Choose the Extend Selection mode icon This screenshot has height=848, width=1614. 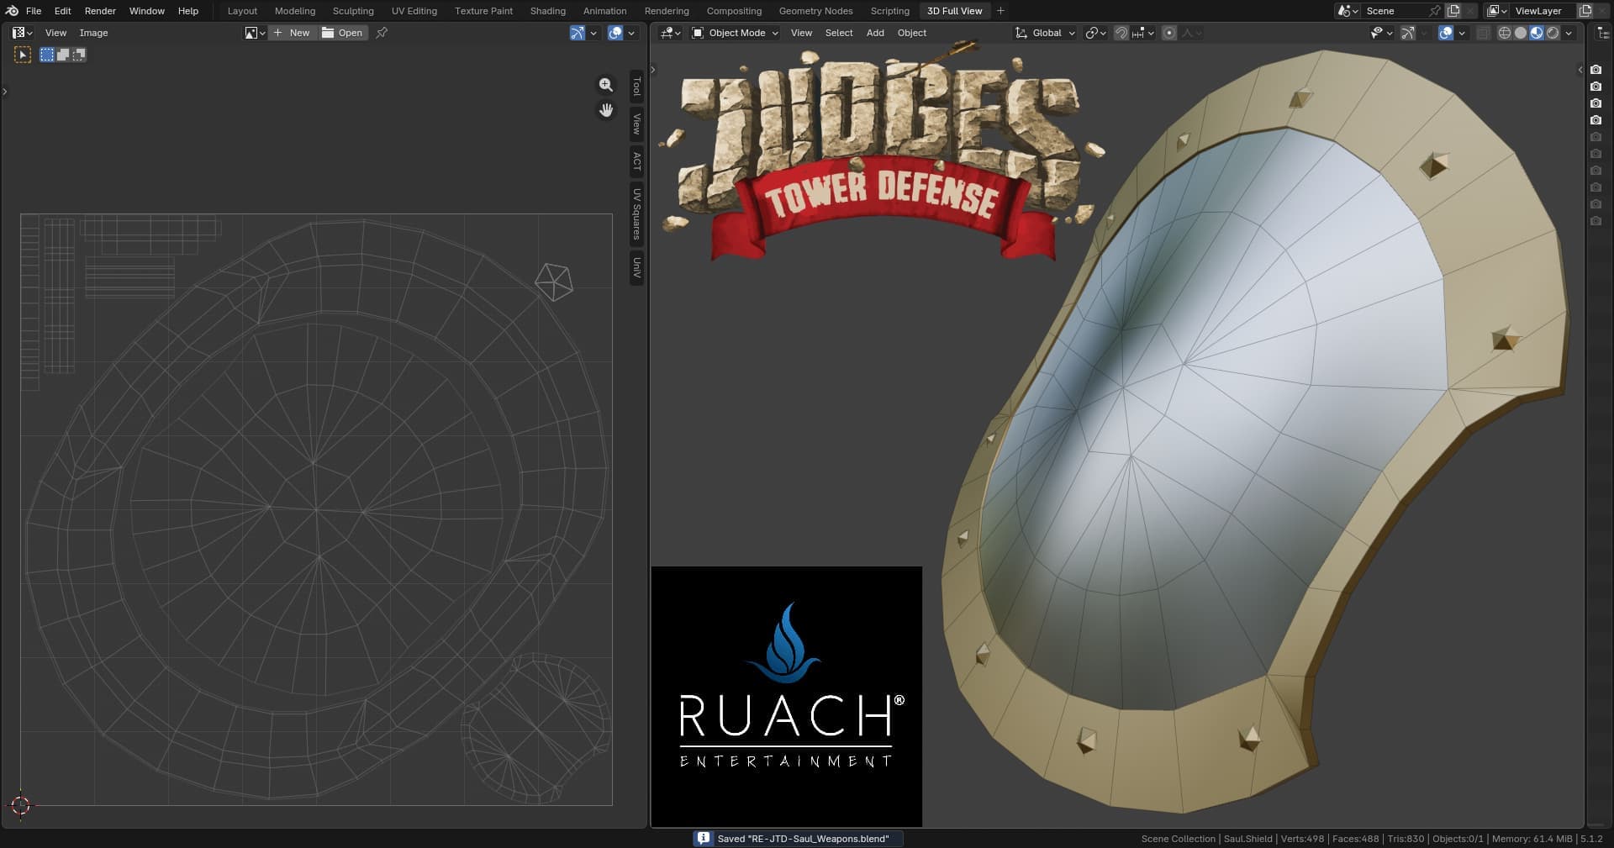(63, 55)
